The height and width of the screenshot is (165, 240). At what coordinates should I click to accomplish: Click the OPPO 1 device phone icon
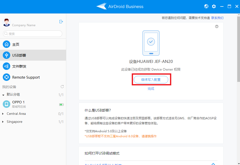point(6,104)
